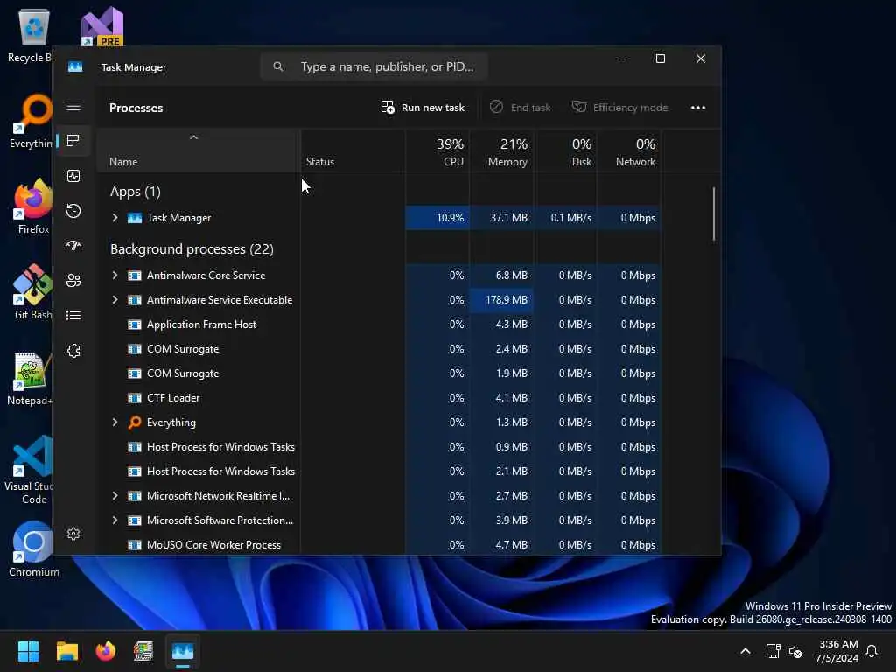This screenshot has height=672, width=896.
Task: Open Visual Studio Preview desktop shortcut
Action: [102, 27]
